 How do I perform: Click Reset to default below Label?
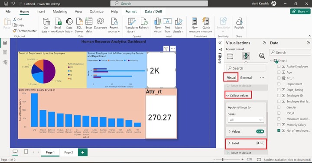239,153
